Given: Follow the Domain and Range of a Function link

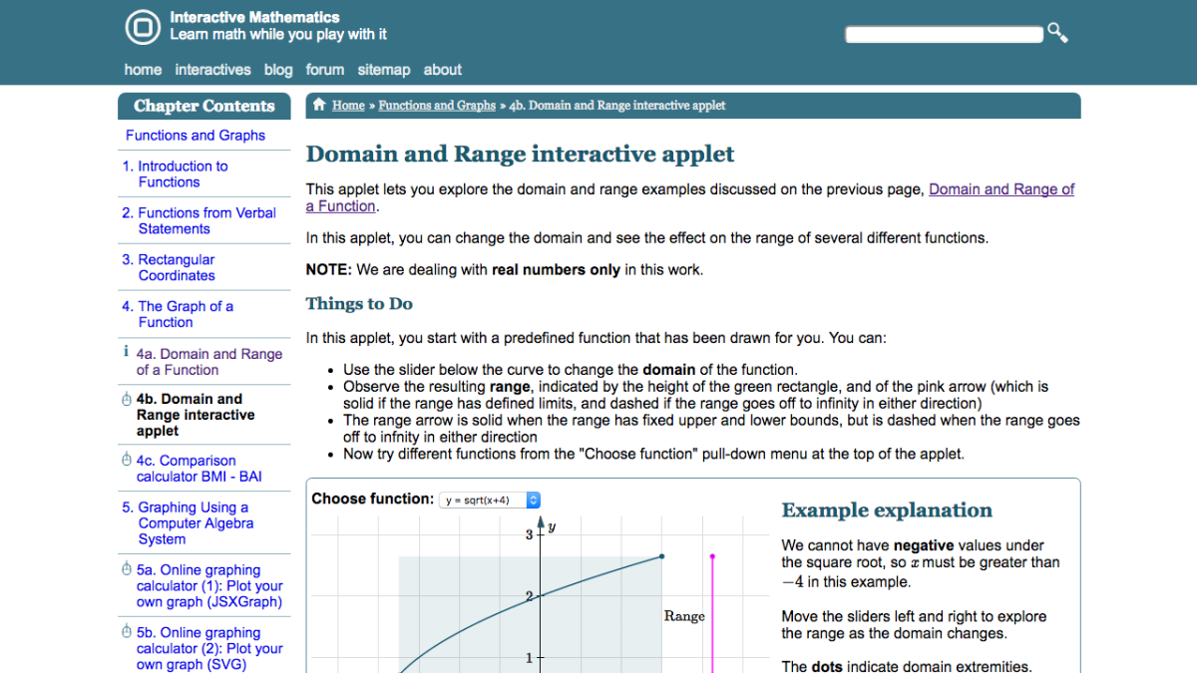Looking at the screenshot, I should [x=1001, y=188].
